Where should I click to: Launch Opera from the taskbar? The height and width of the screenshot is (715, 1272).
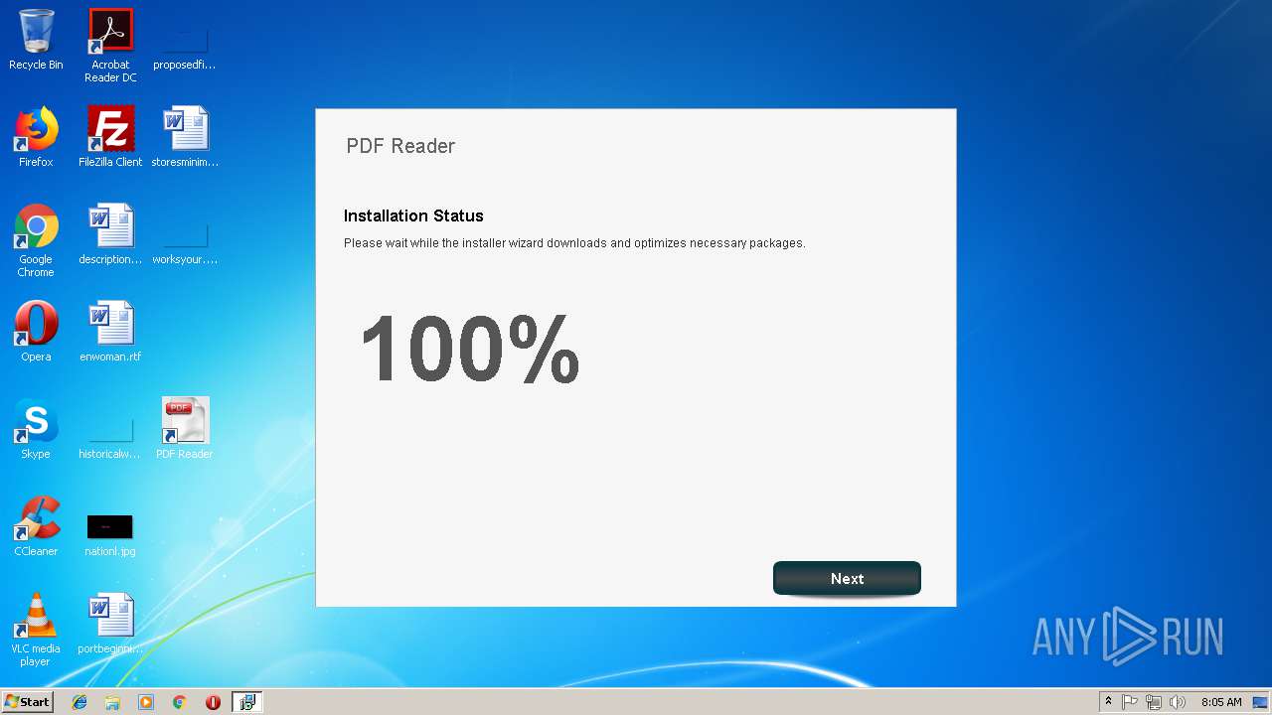[213, 702]
